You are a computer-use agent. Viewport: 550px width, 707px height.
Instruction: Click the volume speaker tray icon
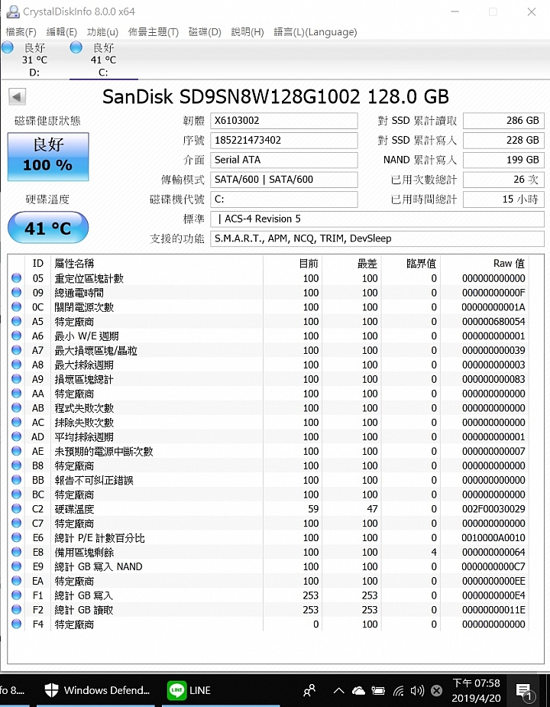(417, 691)
